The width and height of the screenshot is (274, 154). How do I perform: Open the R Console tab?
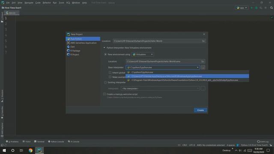point(74,142)
